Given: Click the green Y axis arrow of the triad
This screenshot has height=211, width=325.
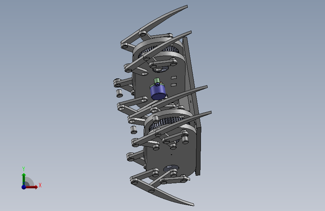Looking at the screenshot, I should (24, 179).
